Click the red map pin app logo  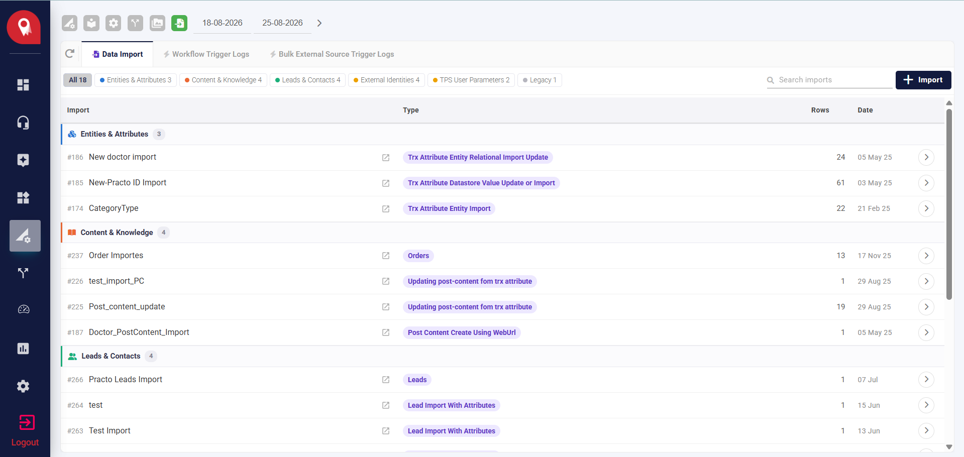click(24, 27)
